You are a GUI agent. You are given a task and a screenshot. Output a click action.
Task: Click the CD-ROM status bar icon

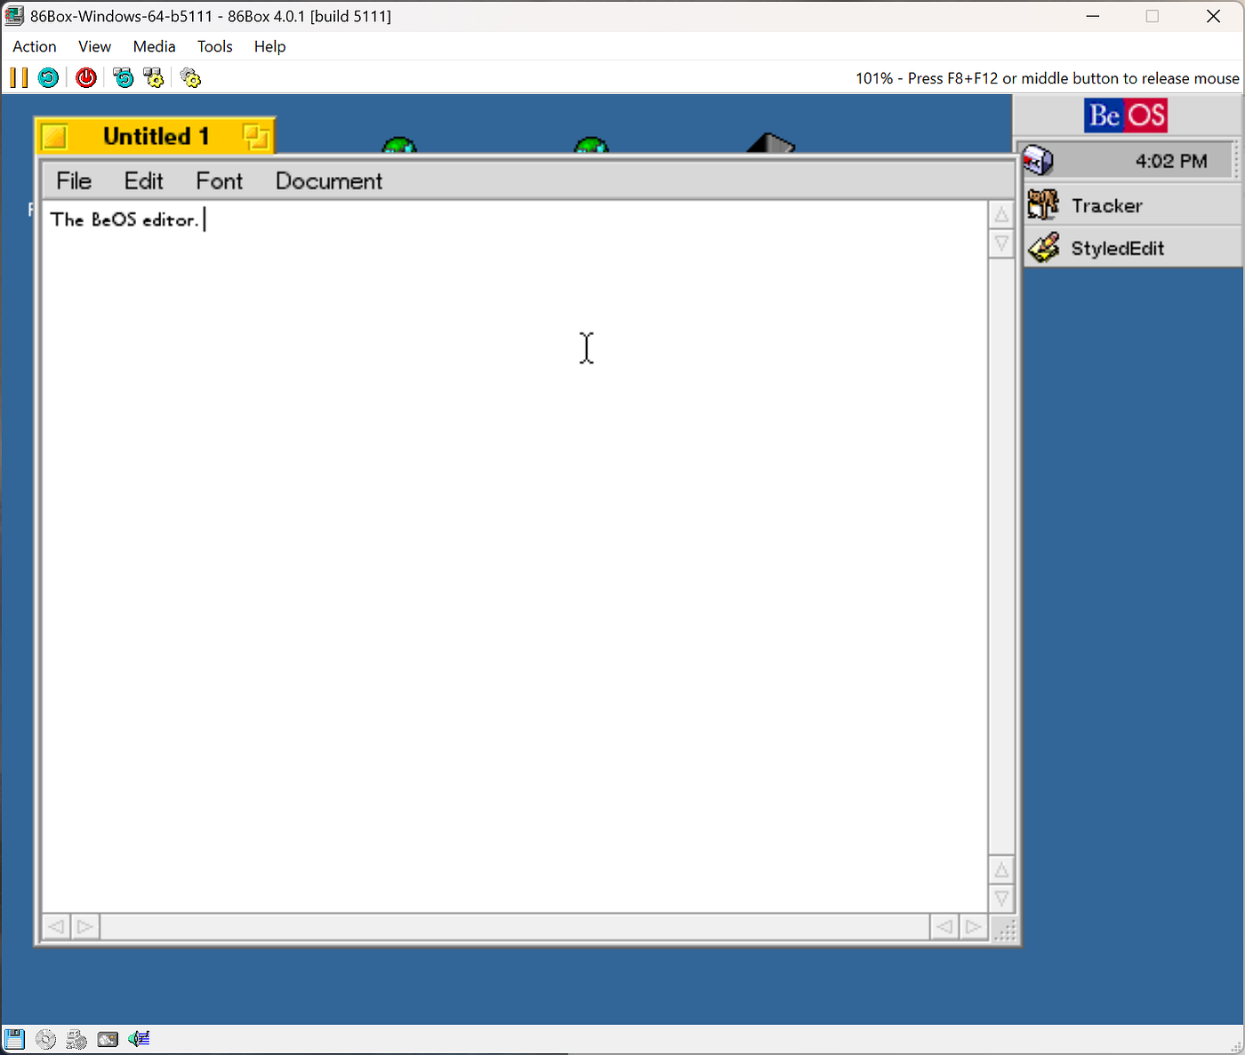point(44,1038)
